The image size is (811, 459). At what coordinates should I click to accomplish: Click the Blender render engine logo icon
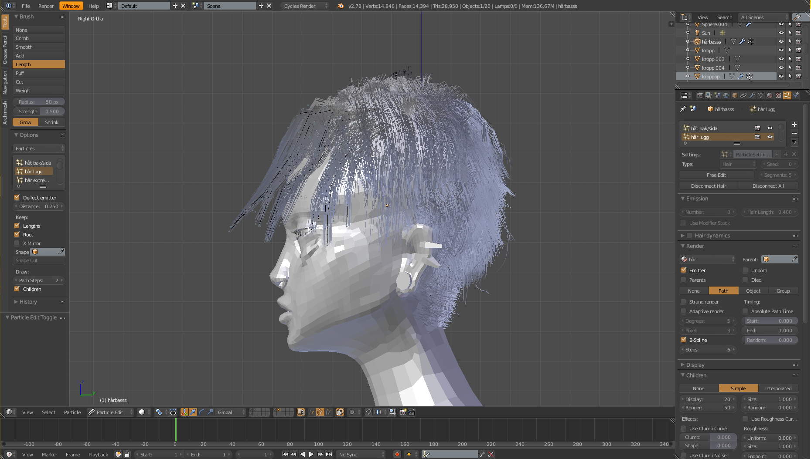(341, 6)
